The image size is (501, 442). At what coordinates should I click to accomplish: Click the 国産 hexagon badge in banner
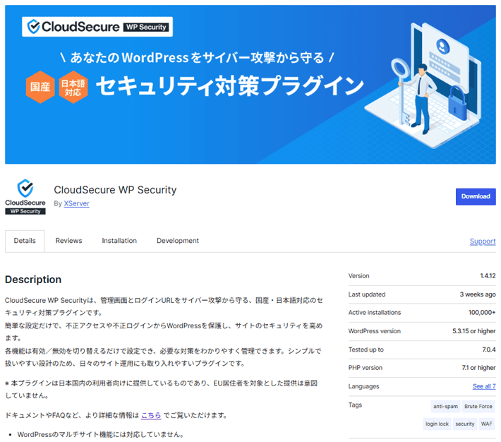coord(40,87)
